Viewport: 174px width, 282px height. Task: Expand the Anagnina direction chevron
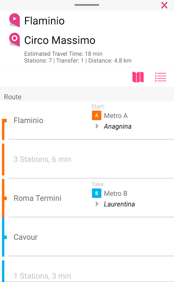click(97, 126)
